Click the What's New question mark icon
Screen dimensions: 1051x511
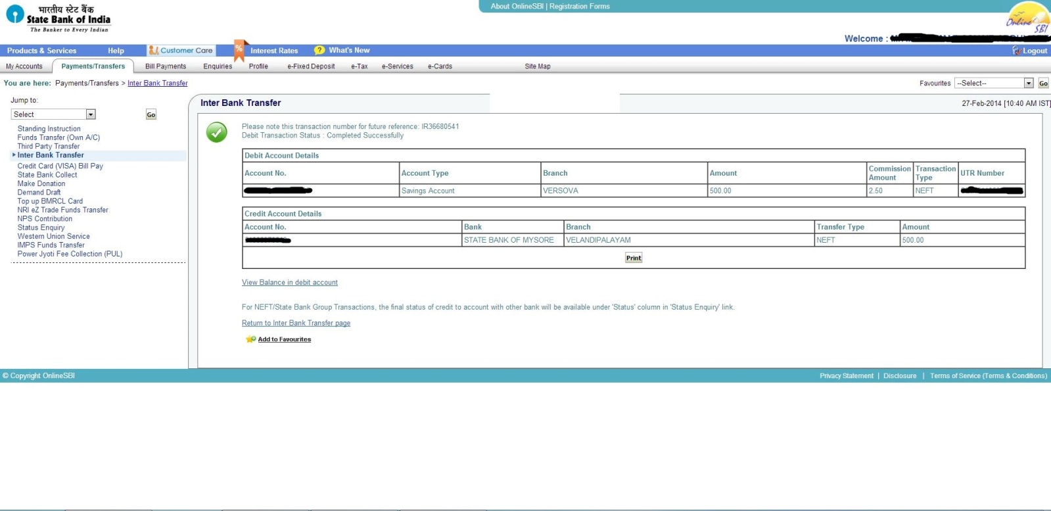(x=319, y=50)
